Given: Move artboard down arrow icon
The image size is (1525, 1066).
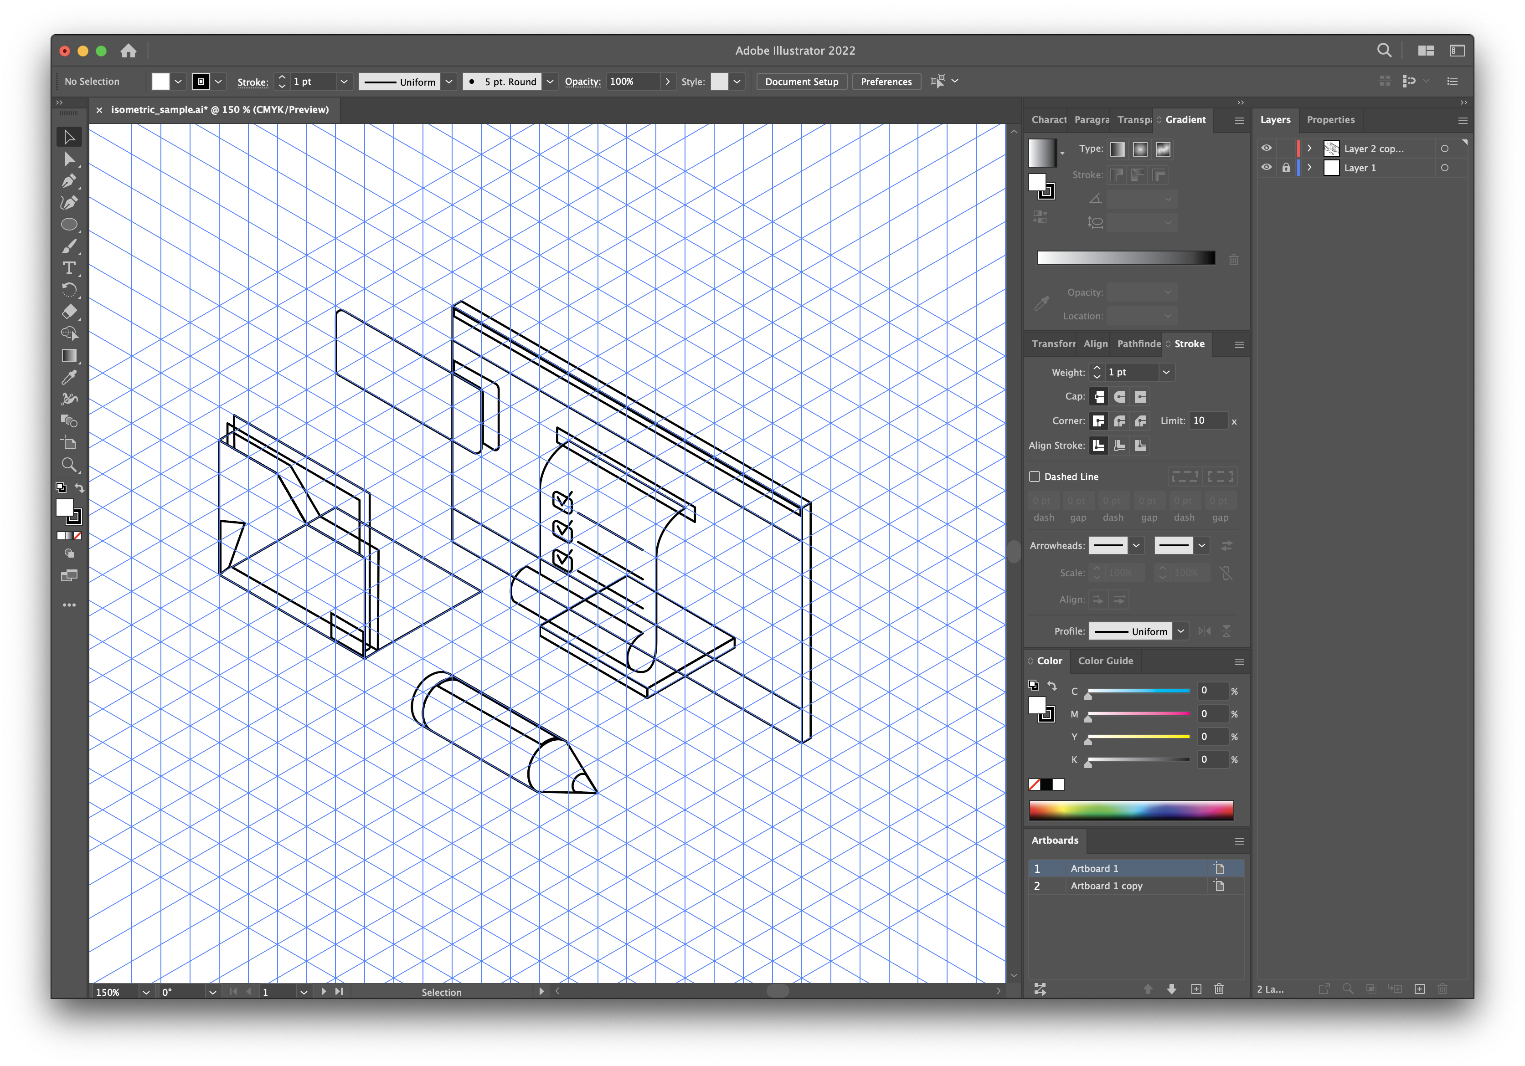Looking at the screenshot, I should click(x=1172, y=989).
